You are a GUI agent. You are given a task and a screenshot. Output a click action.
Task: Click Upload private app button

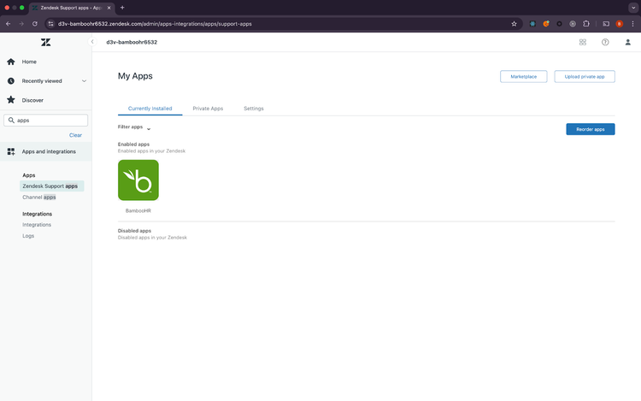pyautogui.click(x=585, y=76)
